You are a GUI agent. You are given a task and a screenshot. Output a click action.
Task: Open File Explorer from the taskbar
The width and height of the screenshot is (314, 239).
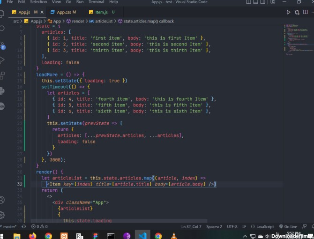pyautogui.click(x=17, y=236)
